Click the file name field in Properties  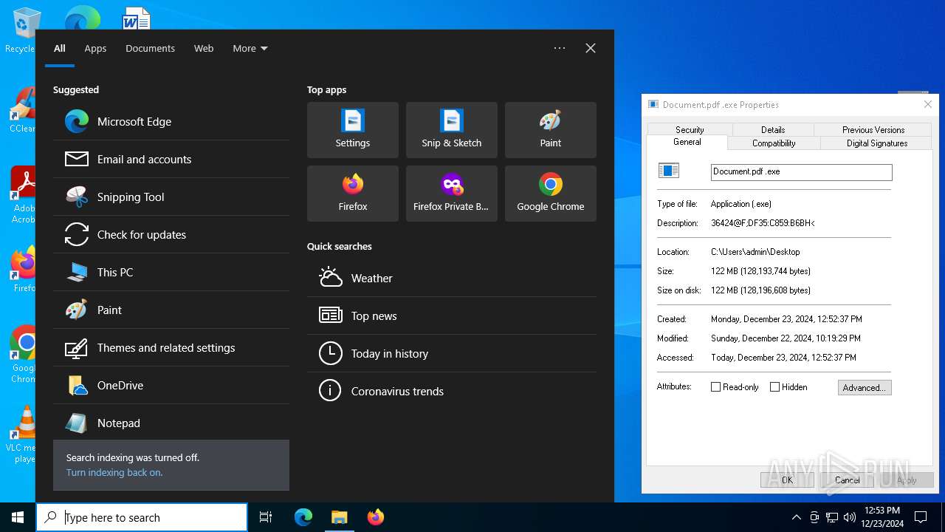pyautogui.click(x=801, y=171)
